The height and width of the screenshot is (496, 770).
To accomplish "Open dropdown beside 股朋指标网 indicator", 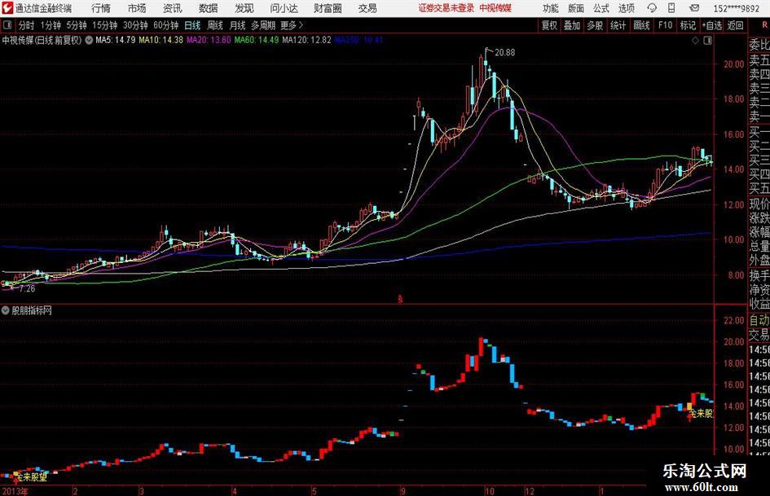I will (6, 310).
